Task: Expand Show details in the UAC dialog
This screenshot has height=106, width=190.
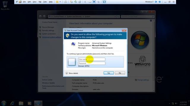Action: click(x=72, y=73)
